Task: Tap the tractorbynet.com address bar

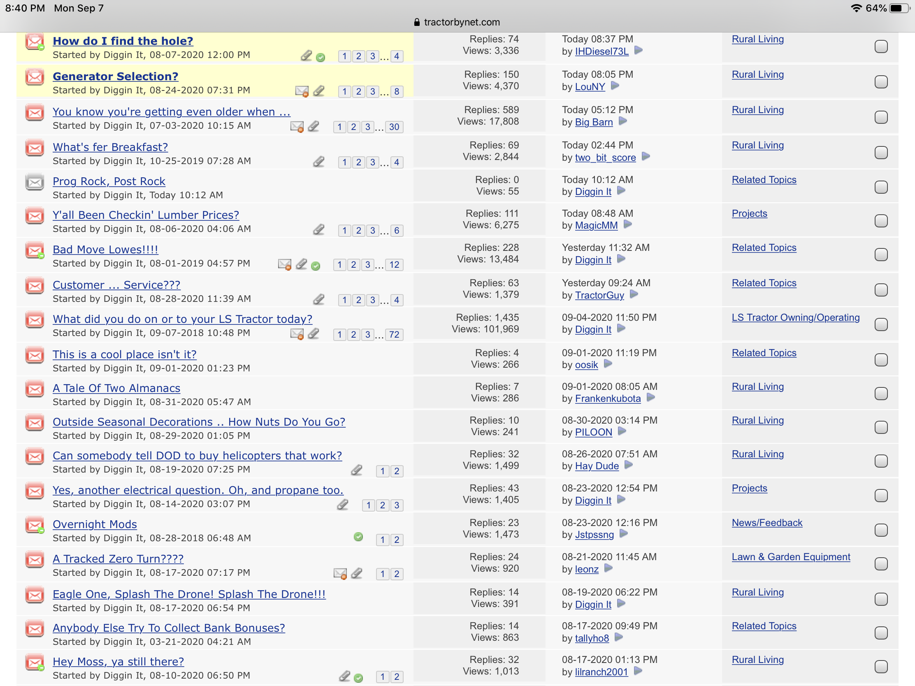Action: [x=457, y=22]
